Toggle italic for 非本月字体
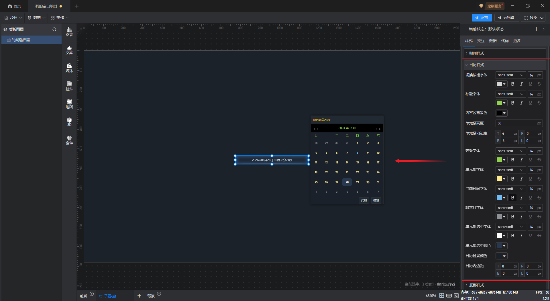The height and width of the screenshot is (301, 550). pyautogui.click(x=521, y=216)
